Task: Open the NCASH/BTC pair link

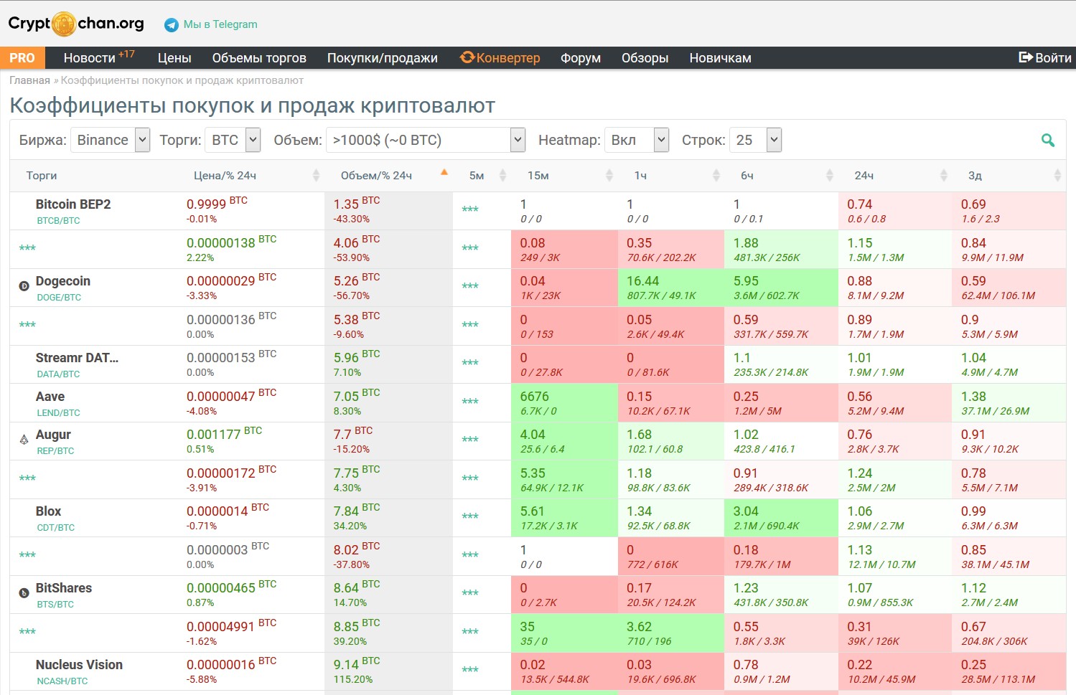Action: pos(62,681)
